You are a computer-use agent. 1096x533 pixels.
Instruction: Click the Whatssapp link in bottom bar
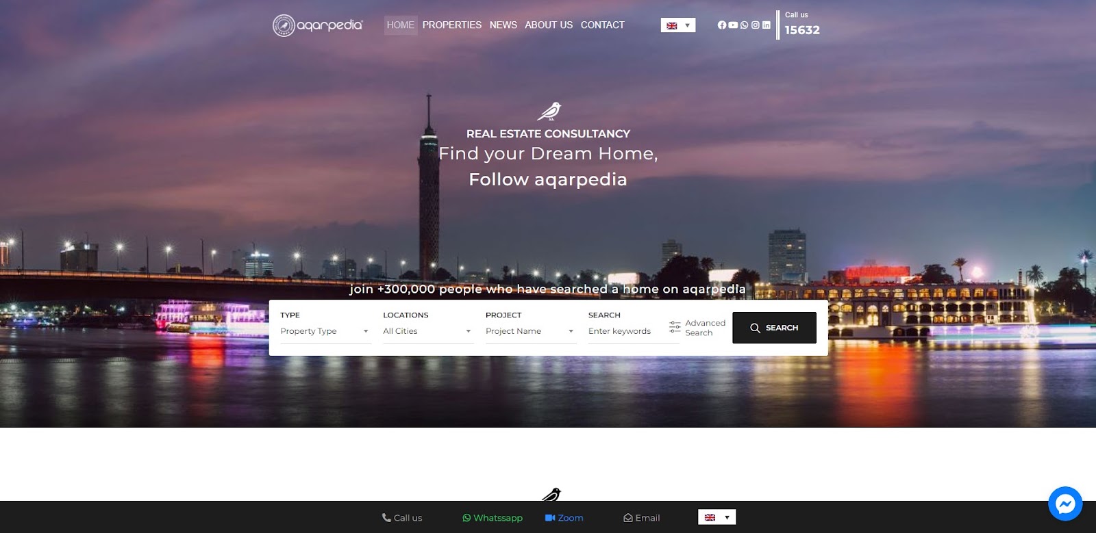[x=493, y=518]
